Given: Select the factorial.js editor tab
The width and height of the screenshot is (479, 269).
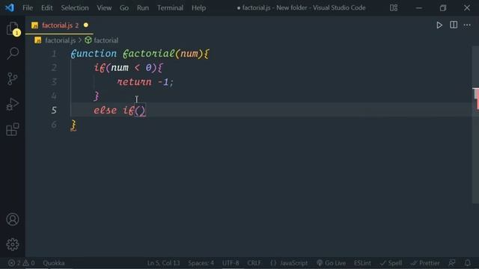Looking at the screenshot, I should click(60, 25).
